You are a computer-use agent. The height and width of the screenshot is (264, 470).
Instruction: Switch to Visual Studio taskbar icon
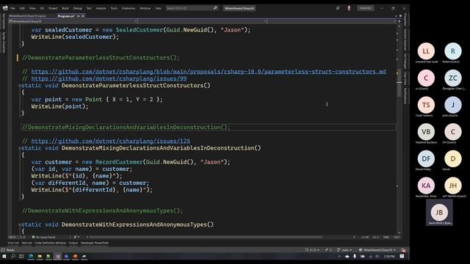click(57, 257)
